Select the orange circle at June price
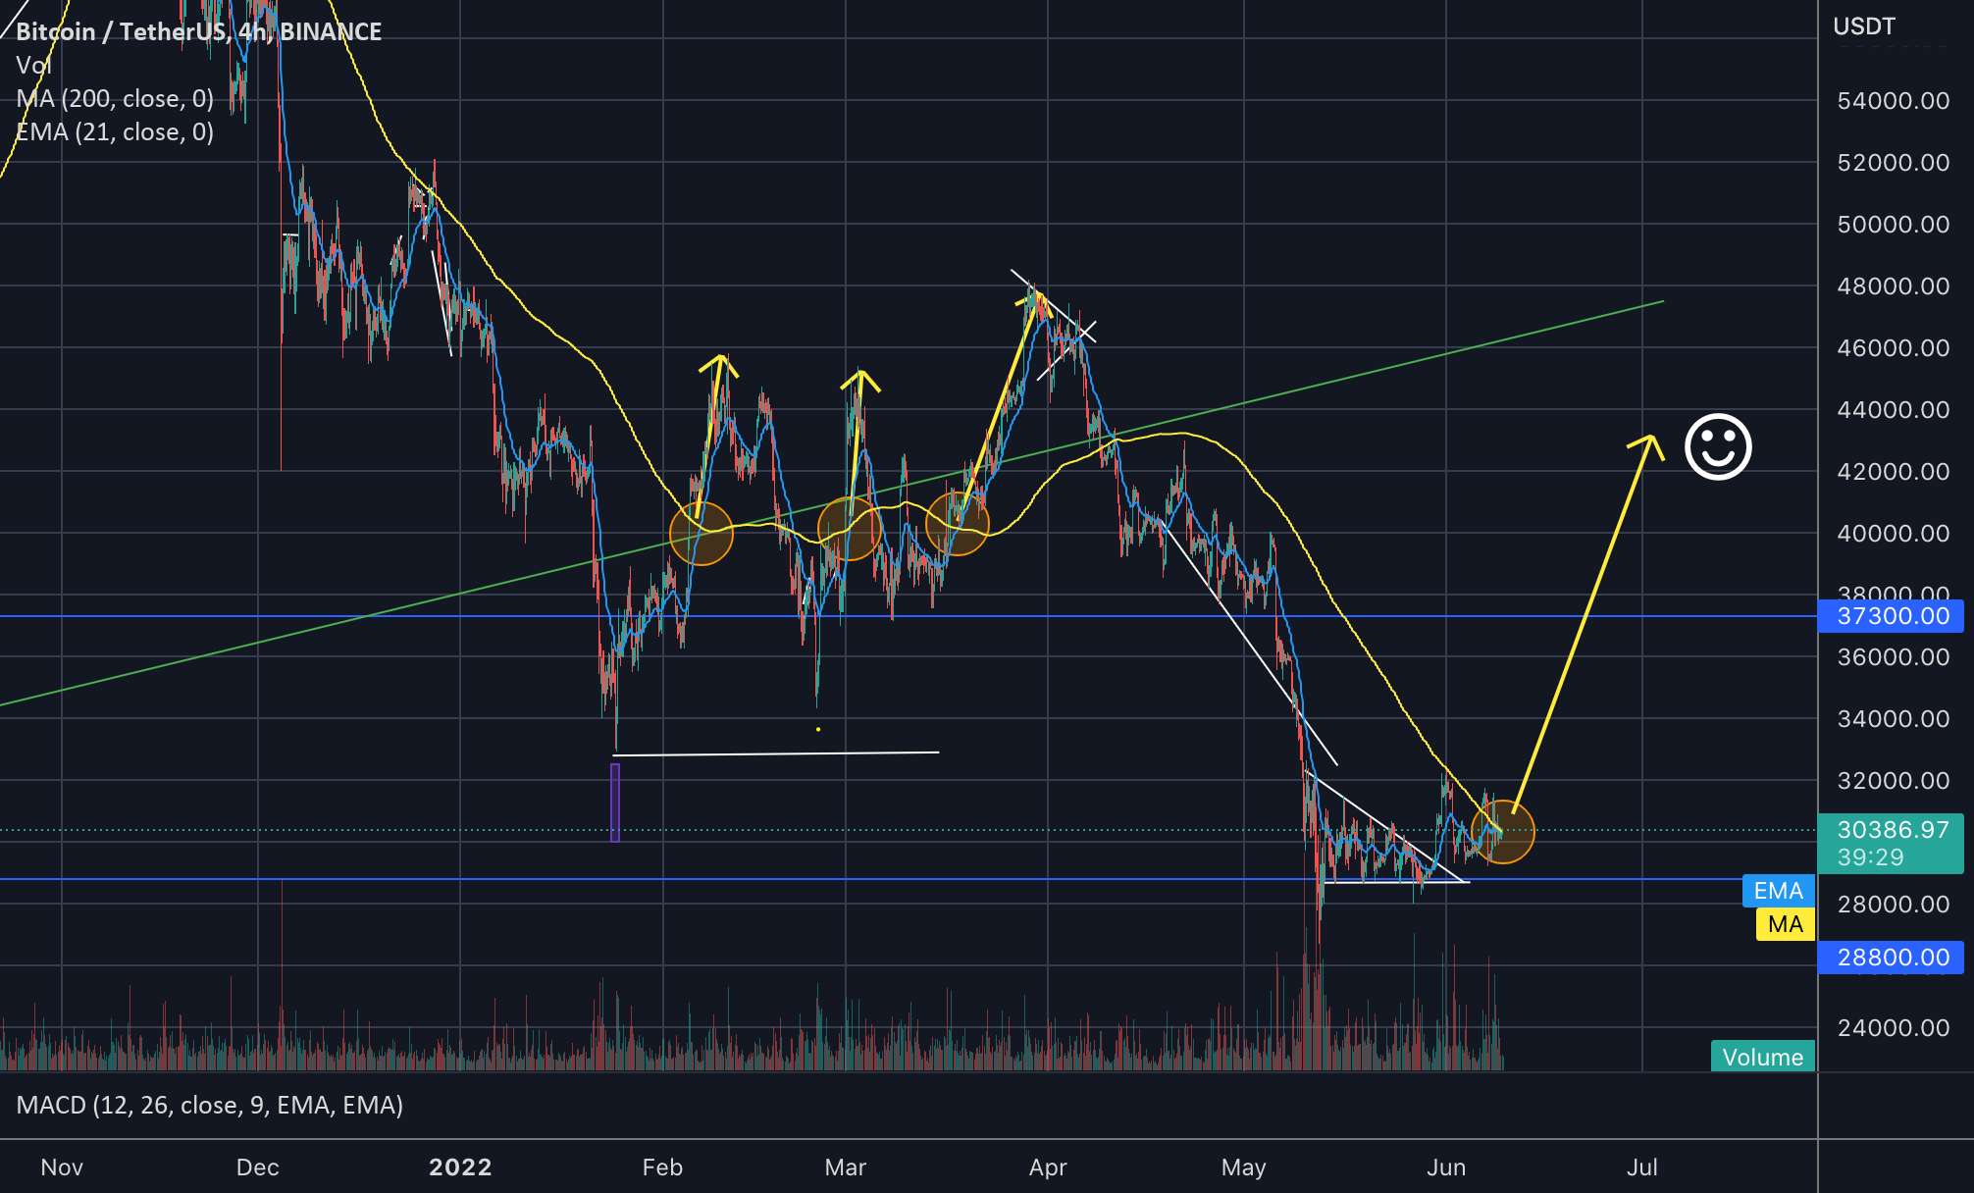The image size is (1974, 1193). pyautogui.click(x=1503, y=832)
